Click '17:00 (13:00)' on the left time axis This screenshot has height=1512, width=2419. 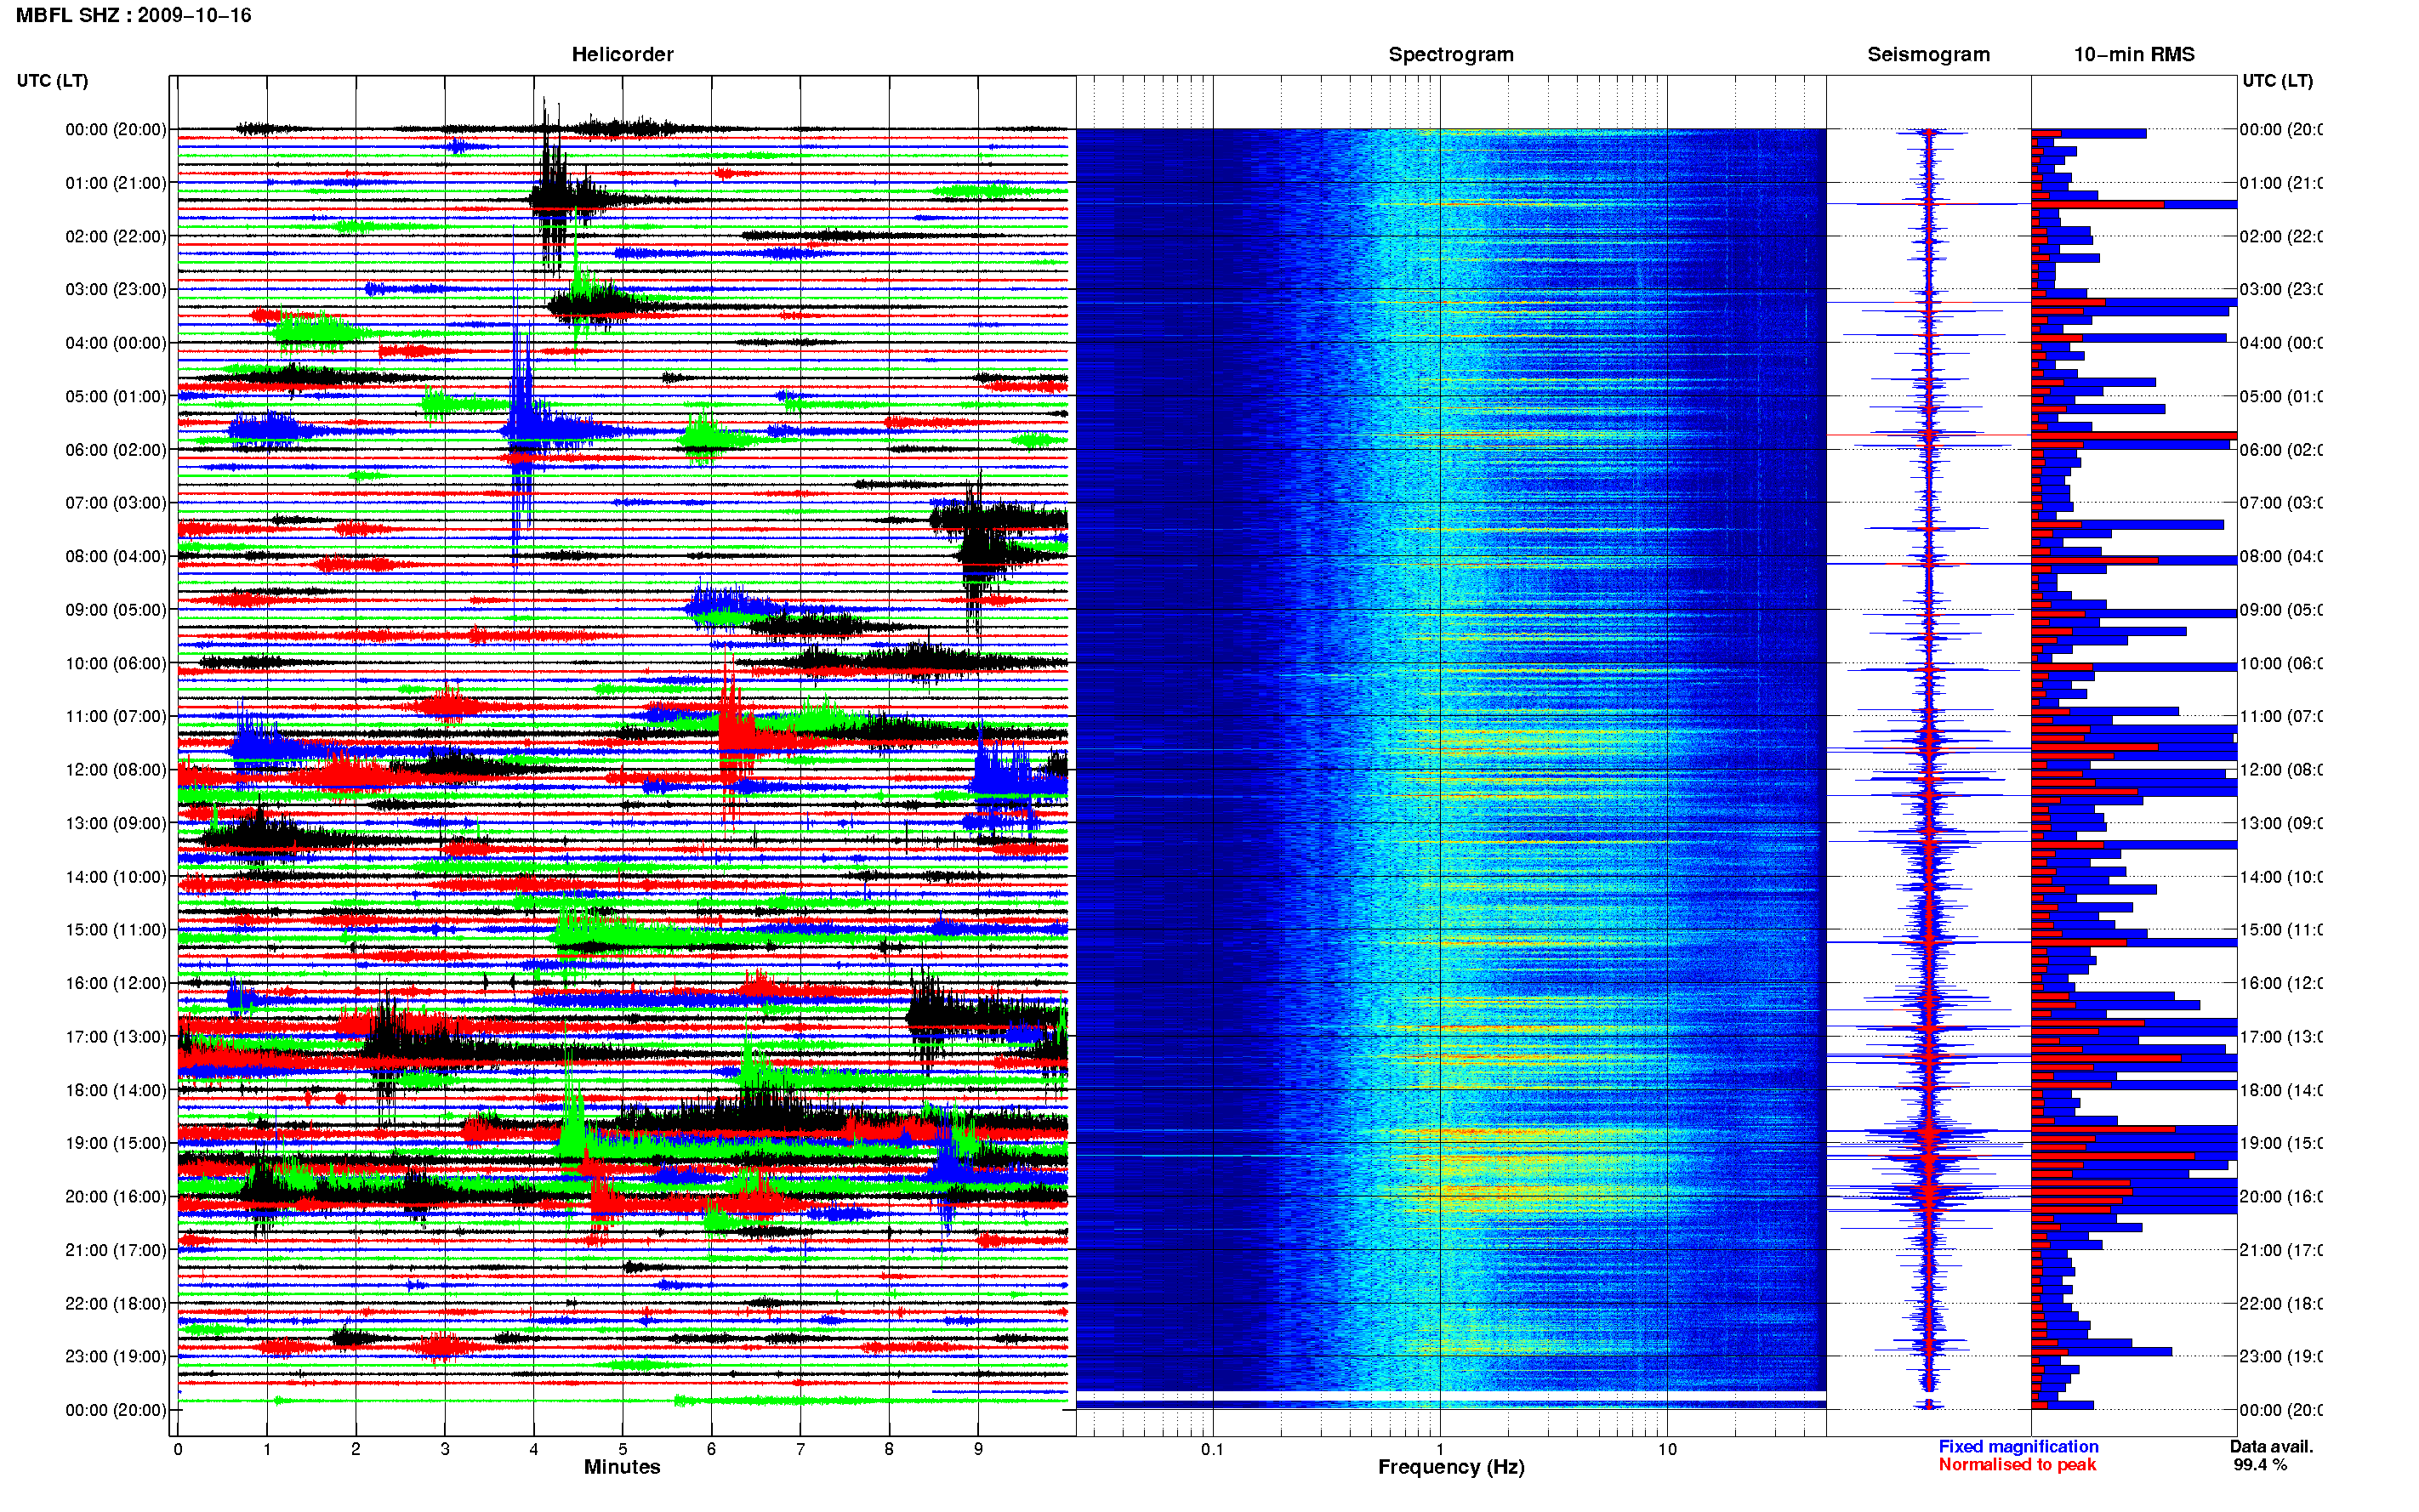point(116,1036)
